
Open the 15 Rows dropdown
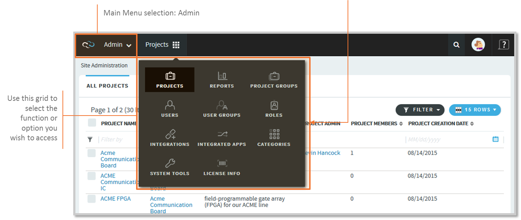[x=475, y=110]
